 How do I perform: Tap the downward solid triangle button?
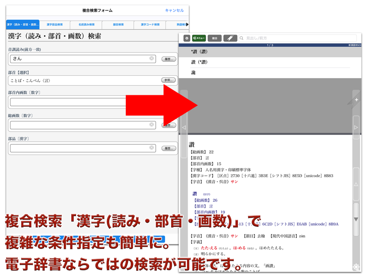point(356,219)
